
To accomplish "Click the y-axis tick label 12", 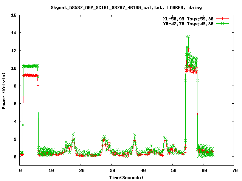I will point(14,51).
